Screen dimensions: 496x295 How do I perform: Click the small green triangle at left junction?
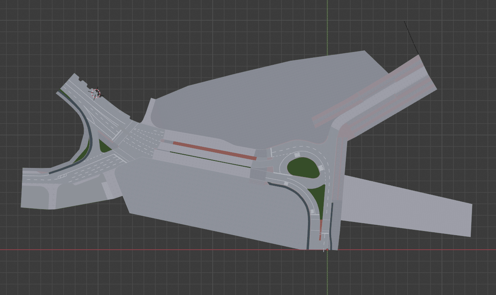tap(104, 146)
